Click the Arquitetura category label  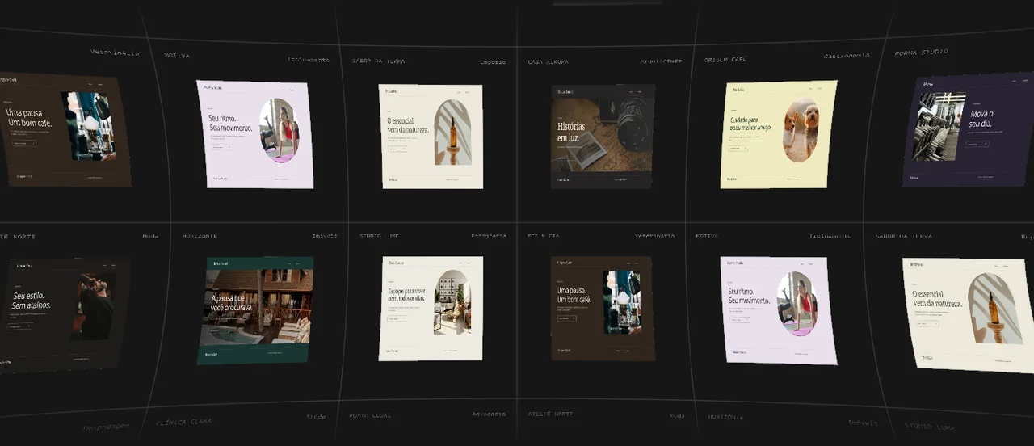pyautogui.click(x=661, y=61)
